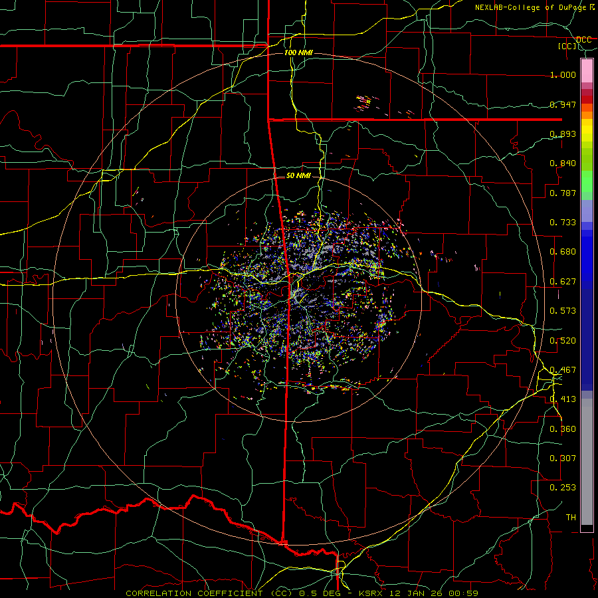Select the 0.787 scale value

click(563, 193)
